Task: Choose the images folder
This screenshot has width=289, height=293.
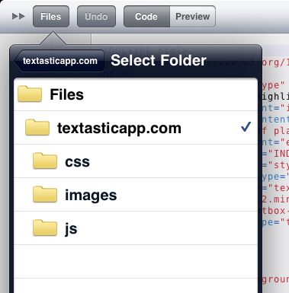Action: point(136,195)
